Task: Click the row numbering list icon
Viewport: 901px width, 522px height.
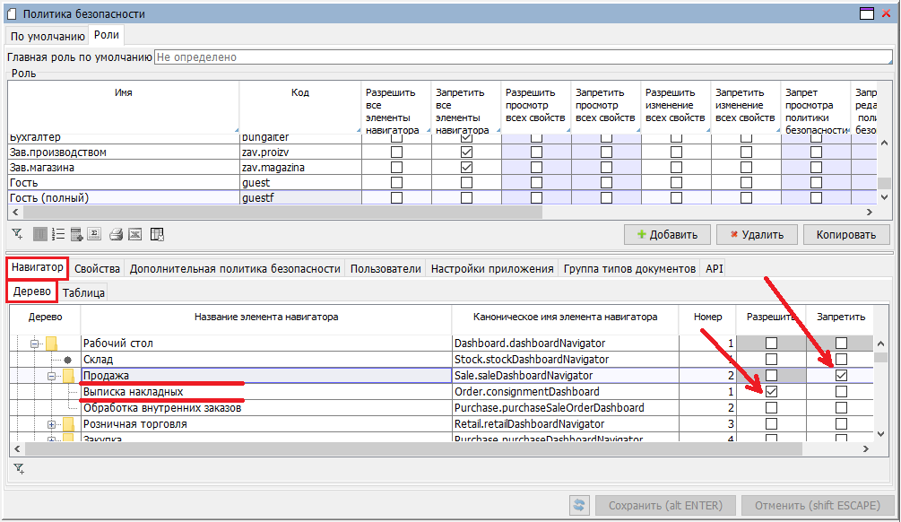Action: [x=57, y=235]
